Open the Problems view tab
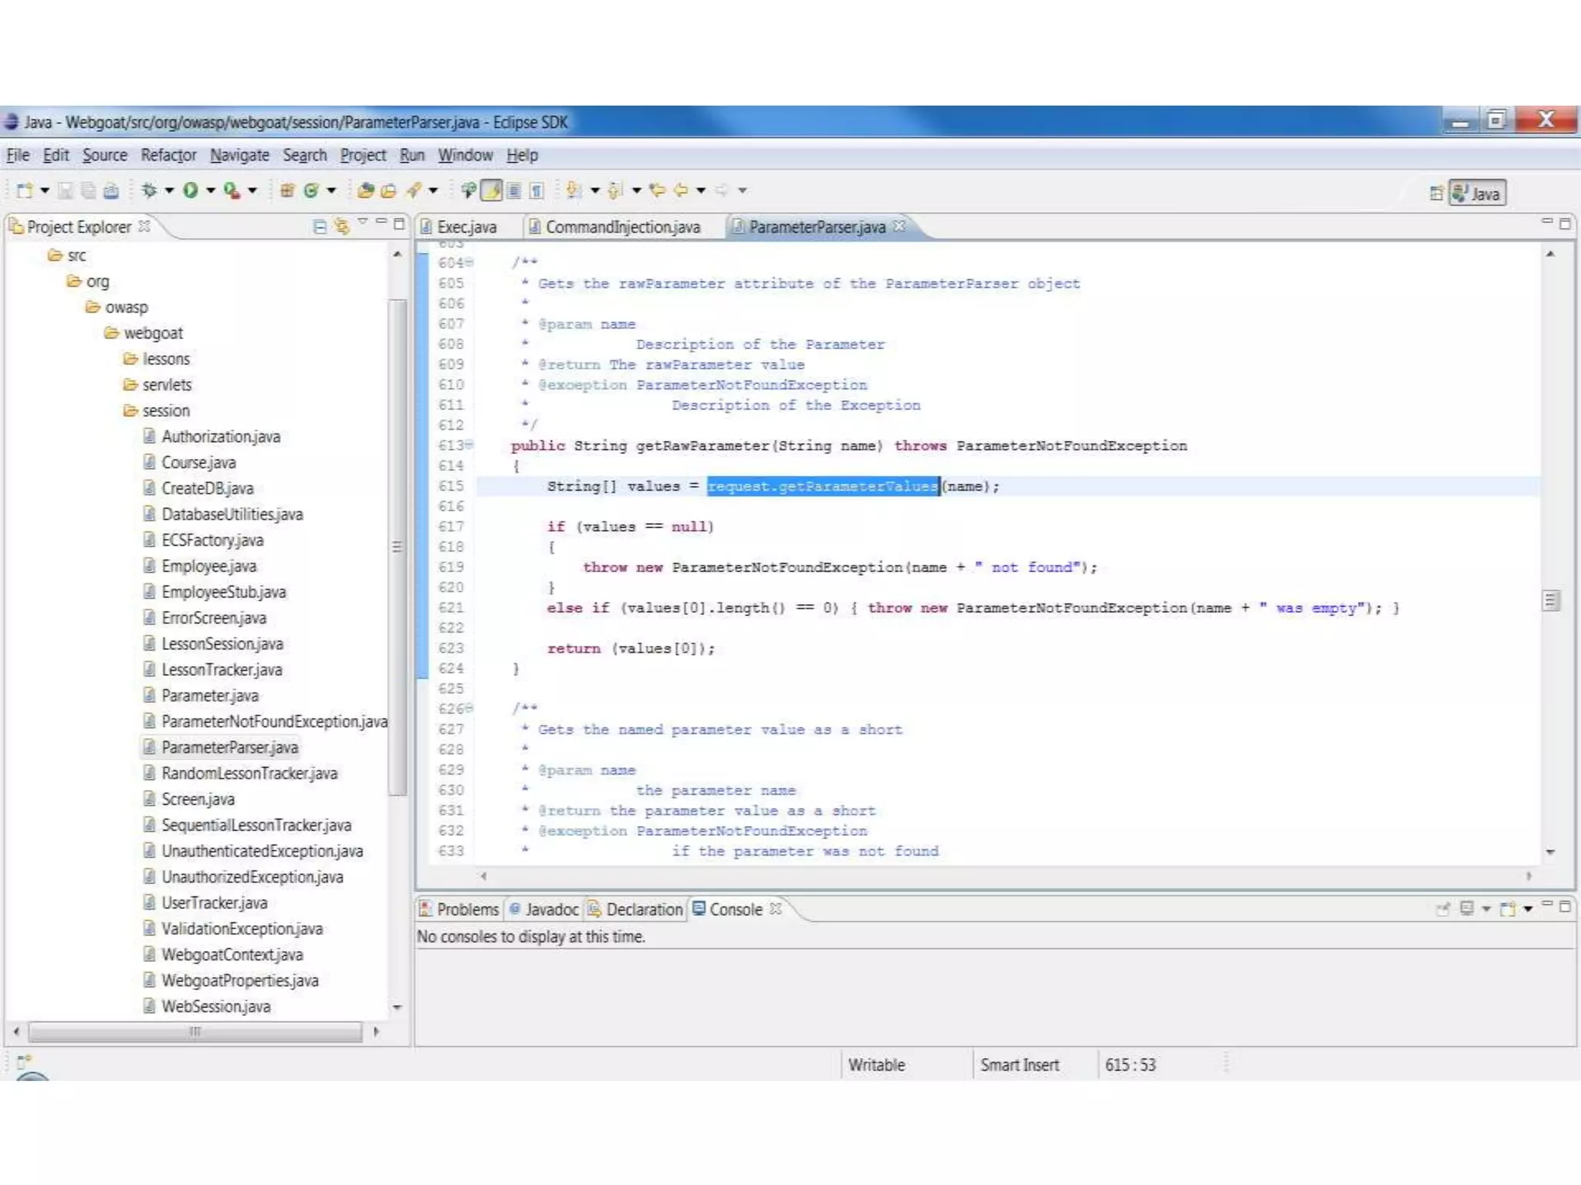Viewport: 1581px width, 1185px height. coord(461,910)
